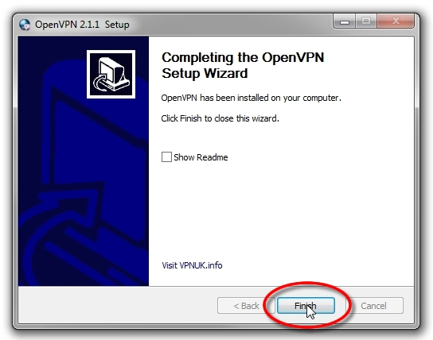Viewport: 433px width, 340px height.
Task: Click the empty title bar area beside the title
Action: (x=231, y=25)
